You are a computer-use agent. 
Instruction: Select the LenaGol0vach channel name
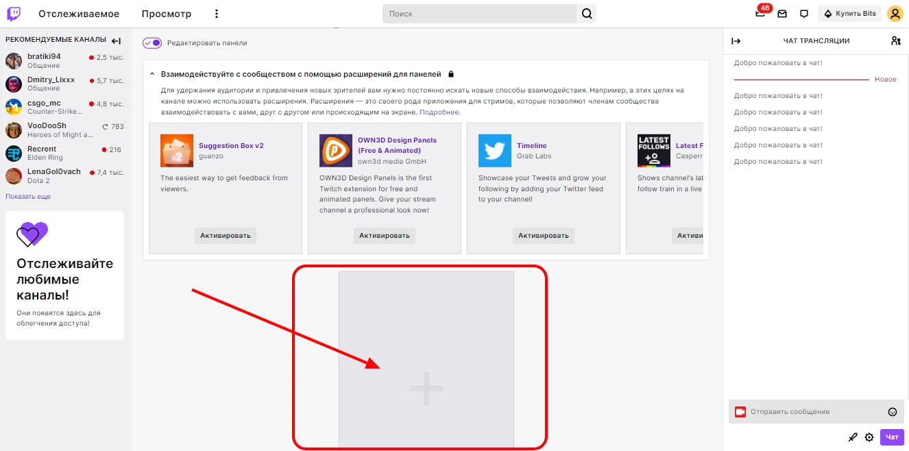(54, 172)
